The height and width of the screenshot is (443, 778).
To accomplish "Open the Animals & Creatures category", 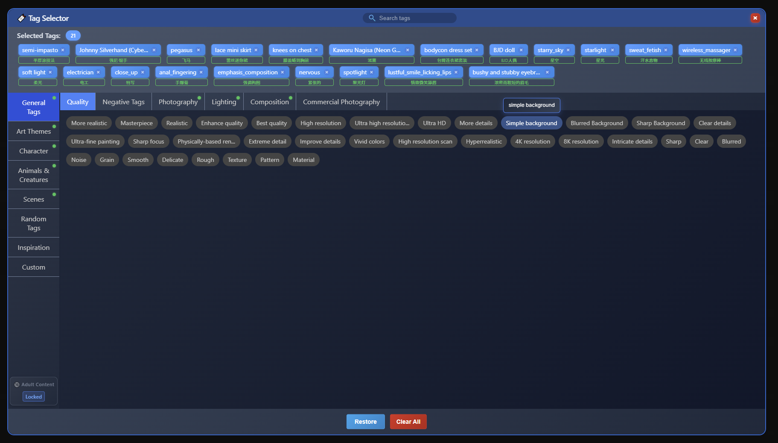I will click(x=34, y=175).
